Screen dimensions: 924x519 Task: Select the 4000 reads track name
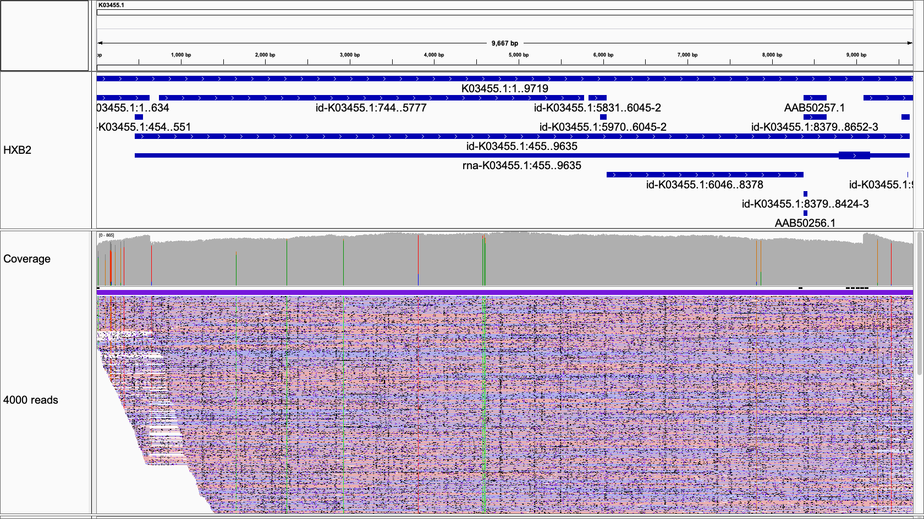coord(31,400)
